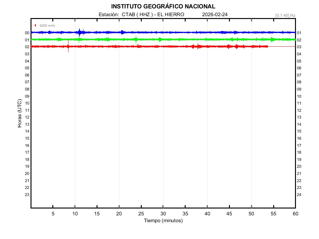Click the title INSTITUTO GEOGRÁFICO NACIONAL
Screen dimensions: 319x239
coord(163,7)
